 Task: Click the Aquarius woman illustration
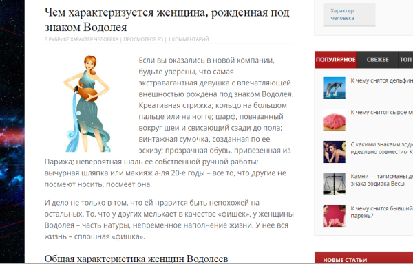(x=87, y=104)
